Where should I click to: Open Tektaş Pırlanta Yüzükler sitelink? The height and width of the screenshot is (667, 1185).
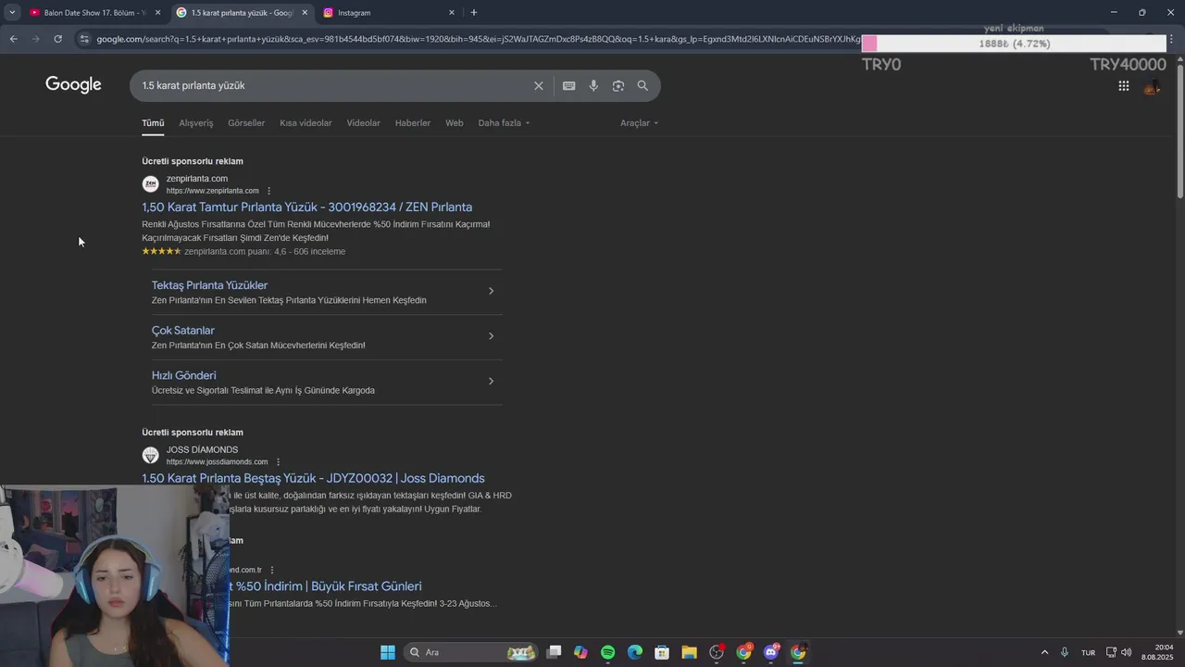click(209, 285)
